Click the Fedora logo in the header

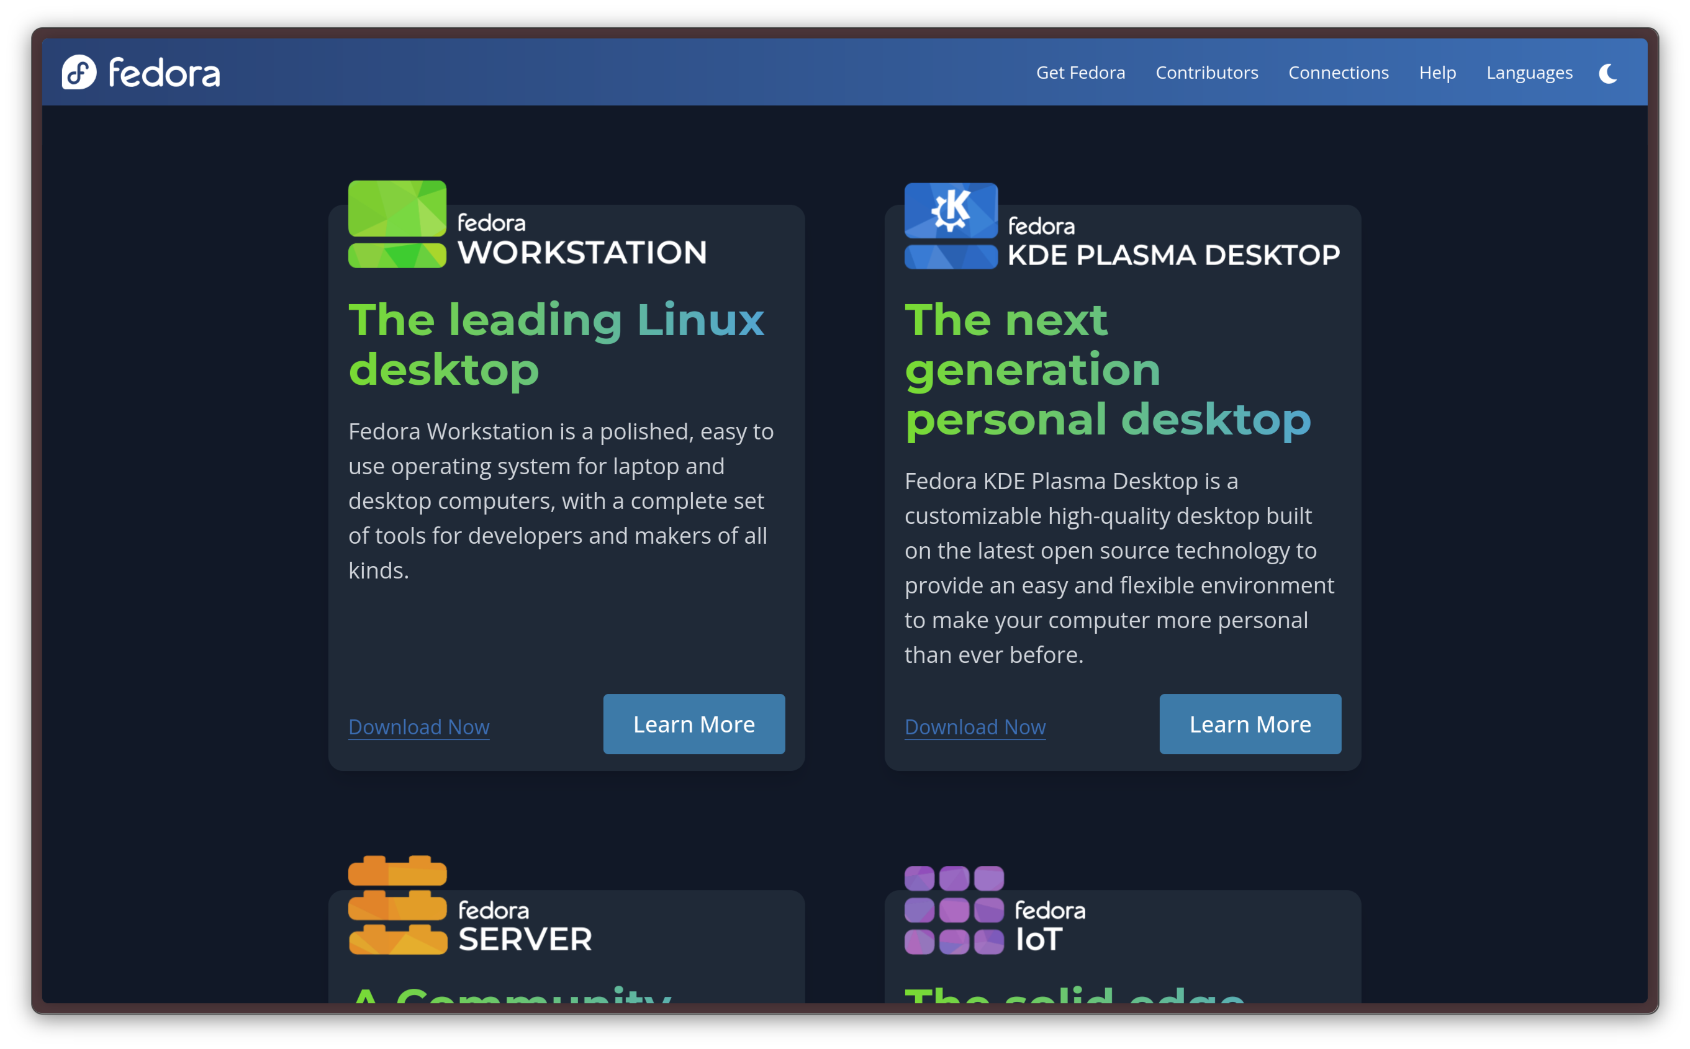click(x=141, y=72)
